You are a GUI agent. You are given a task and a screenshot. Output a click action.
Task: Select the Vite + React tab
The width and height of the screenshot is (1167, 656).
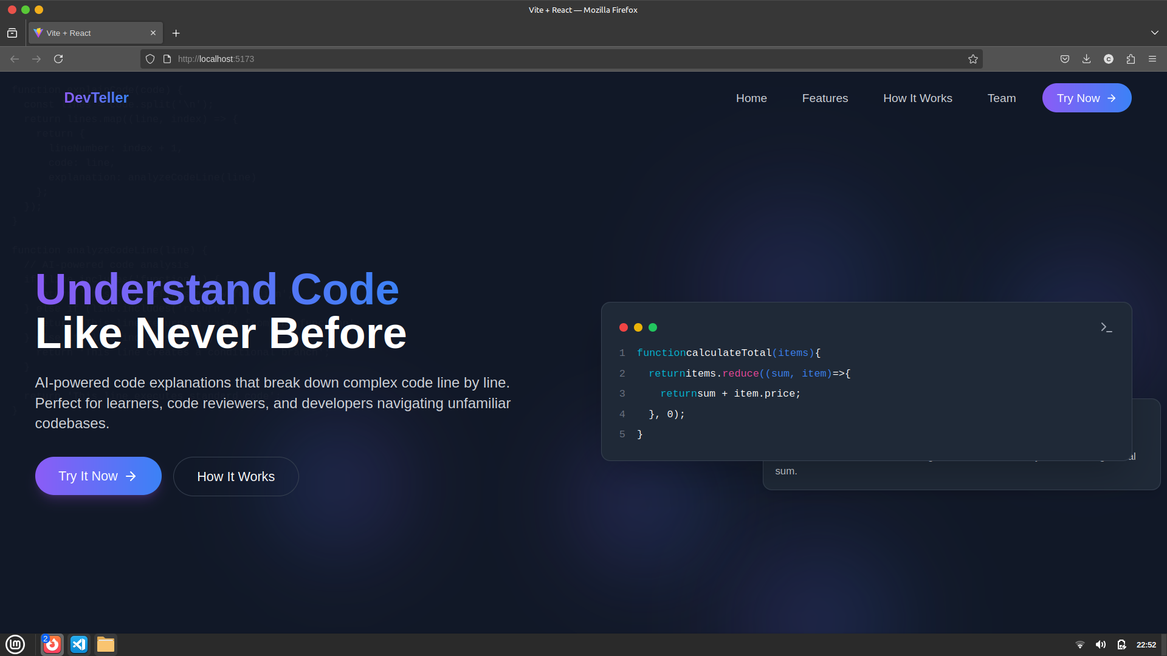pos(91,33)
